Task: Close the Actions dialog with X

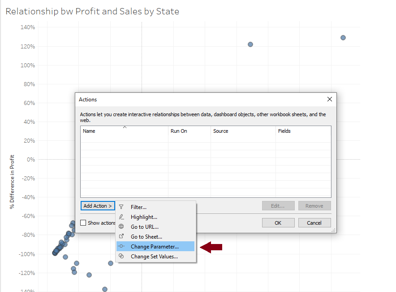Action: click(330, 99)
